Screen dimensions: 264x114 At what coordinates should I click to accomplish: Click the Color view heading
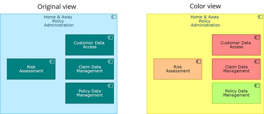[205, 6]
